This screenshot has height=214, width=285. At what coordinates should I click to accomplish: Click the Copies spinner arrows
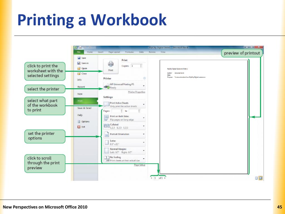tap(141, 66)
